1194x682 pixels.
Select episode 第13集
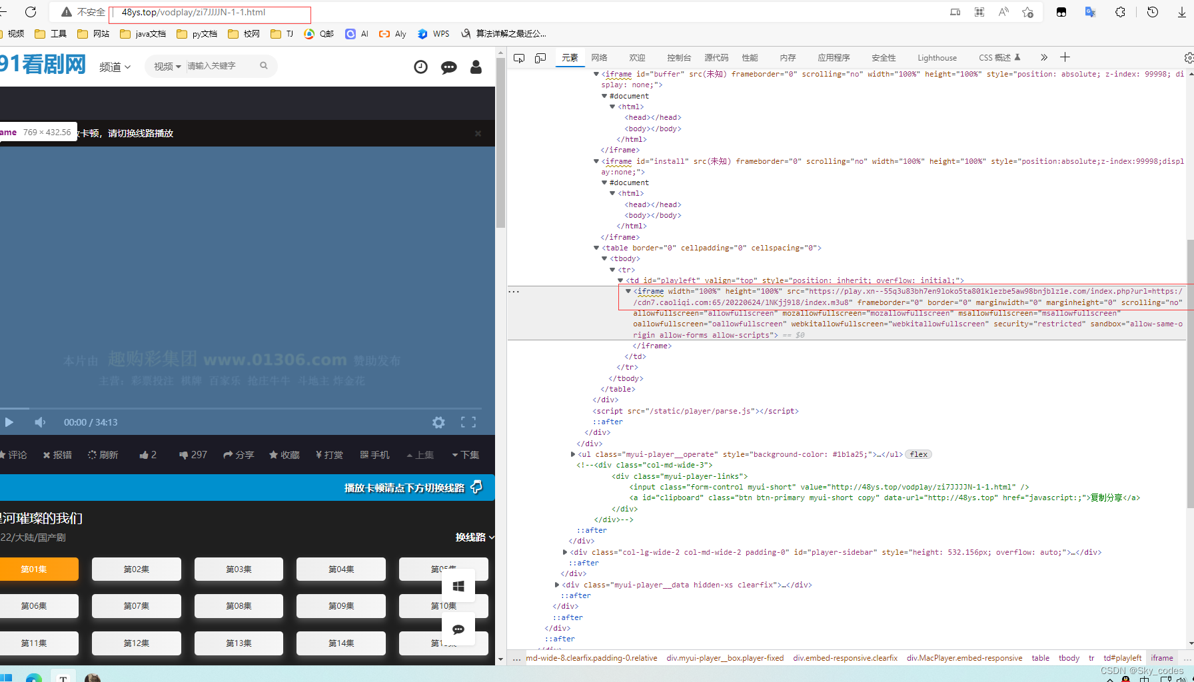[x=239, y=643]
